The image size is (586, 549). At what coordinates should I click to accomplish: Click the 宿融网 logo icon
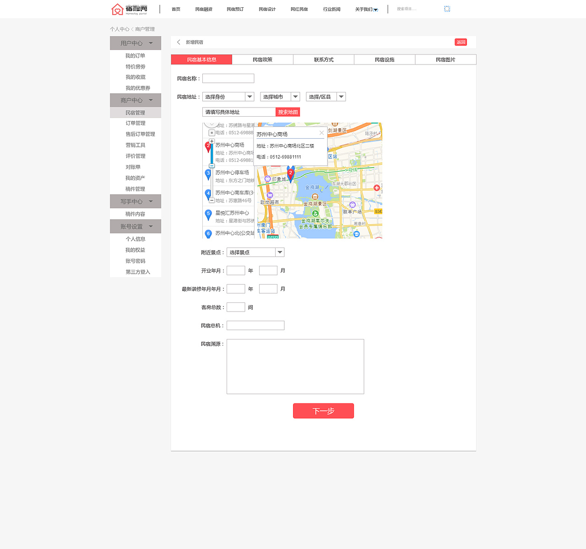coord(117,9)
